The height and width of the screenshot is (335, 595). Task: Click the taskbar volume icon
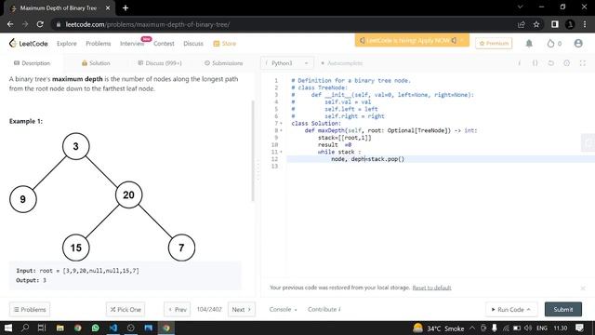point(528,328)
